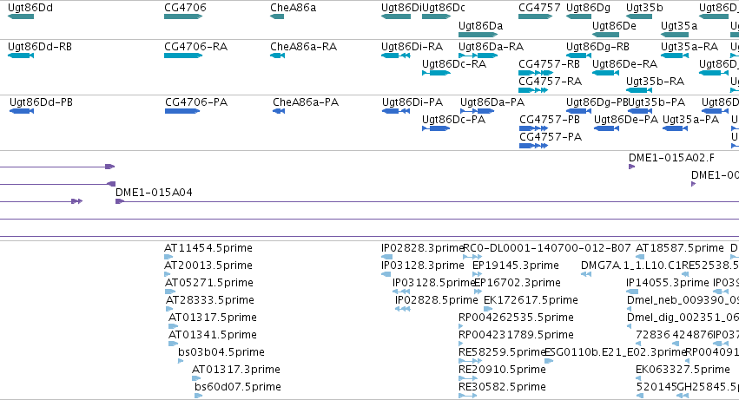Select the Ugt86De gene glyph

605,35
